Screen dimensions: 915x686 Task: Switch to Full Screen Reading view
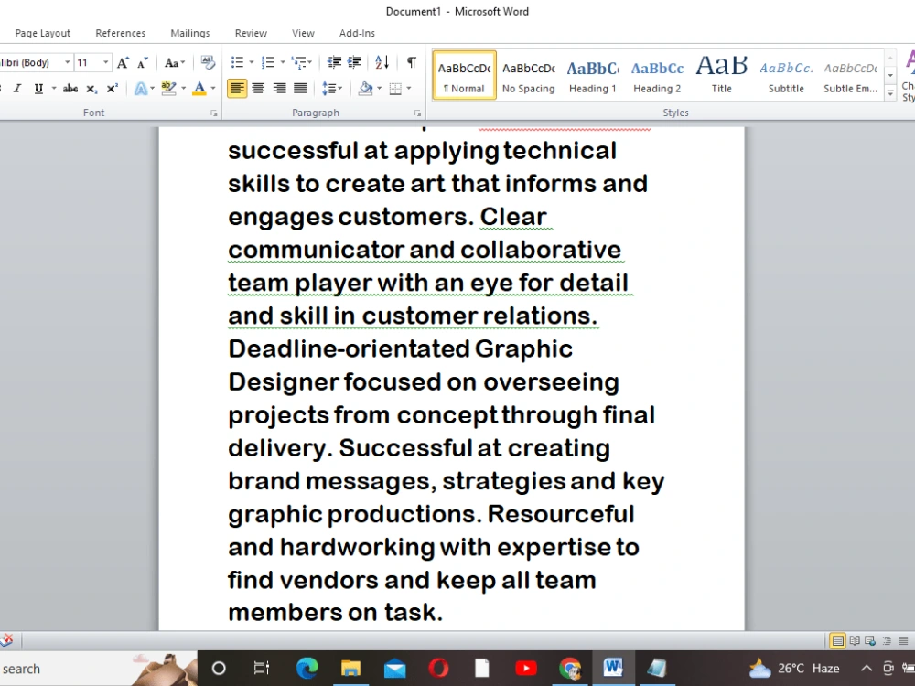(855, 640)
